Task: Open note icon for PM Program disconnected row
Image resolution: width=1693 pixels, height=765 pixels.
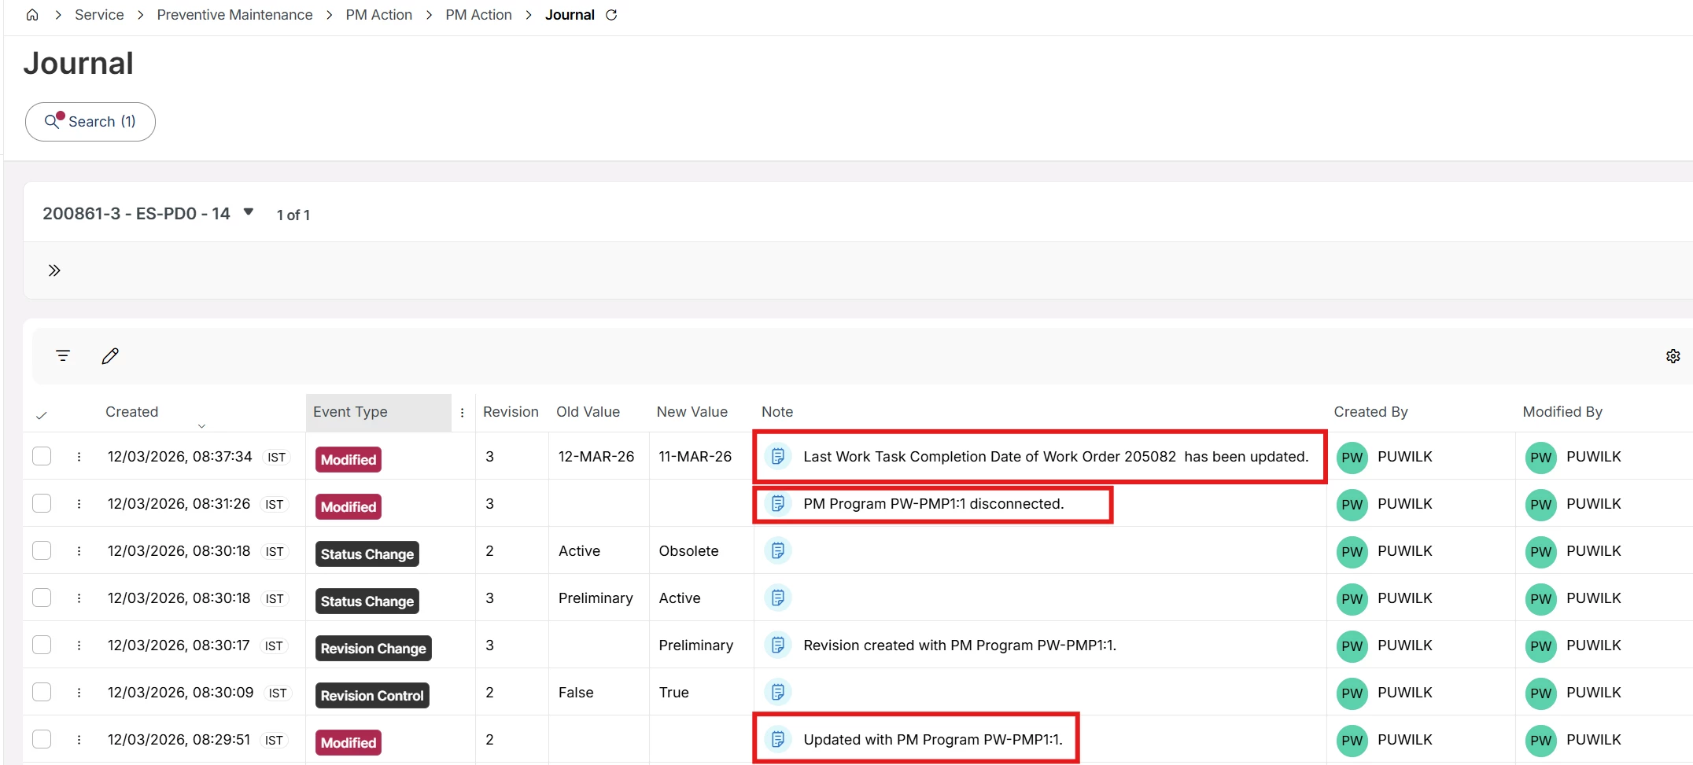Action: coord(778,503)
